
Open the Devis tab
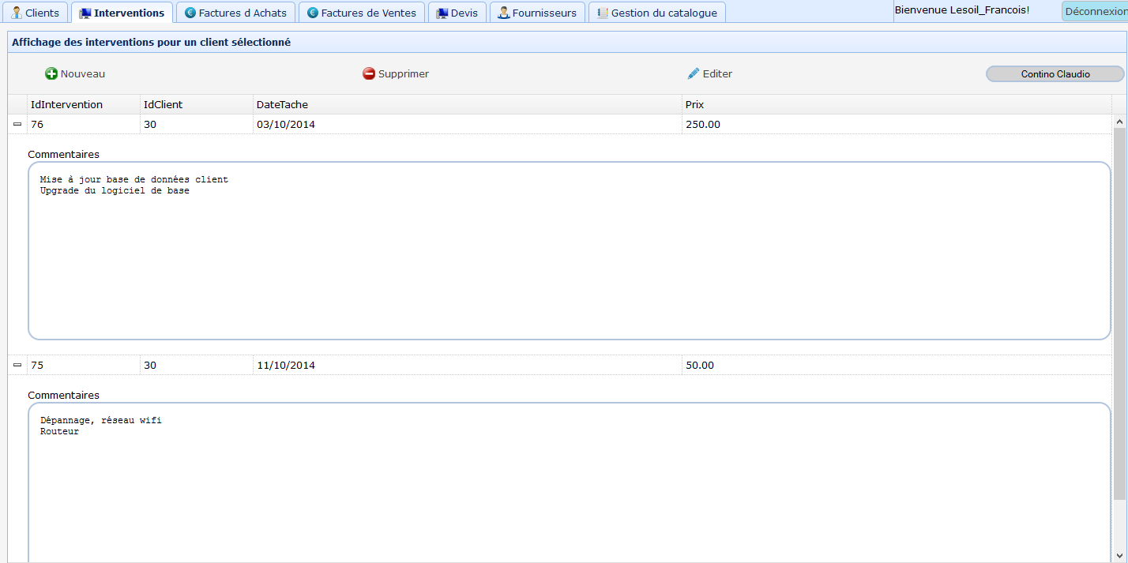[457, 13]
